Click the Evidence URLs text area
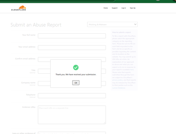The image size is (176, 134). [x=72, y=115]
